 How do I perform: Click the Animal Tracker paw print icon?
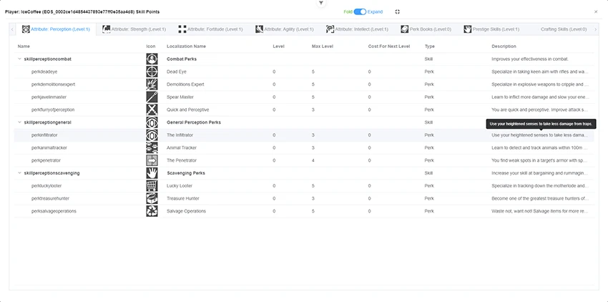[152, 147]
